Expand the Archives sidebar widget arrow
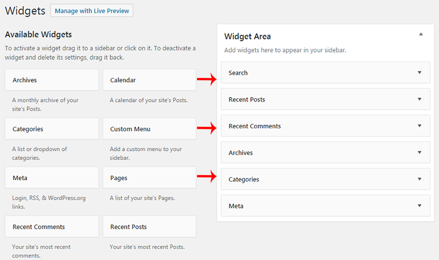The height and width of the screenshot is (260, 439). 419,152
